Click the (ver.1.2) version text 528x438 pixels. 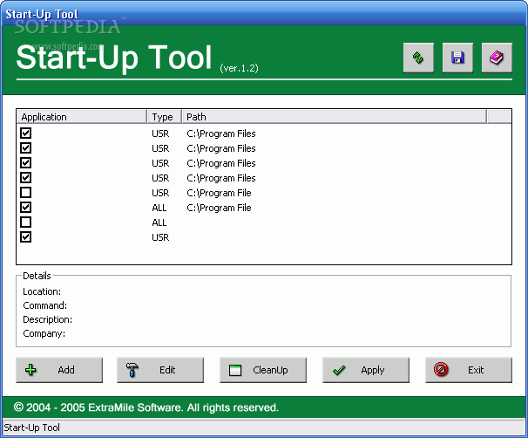pyautogui.click(x=239, y=68)
